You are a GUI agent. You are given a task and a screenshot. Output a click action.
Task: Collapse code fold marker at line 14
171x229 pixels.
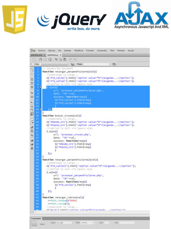pos(41,109)
